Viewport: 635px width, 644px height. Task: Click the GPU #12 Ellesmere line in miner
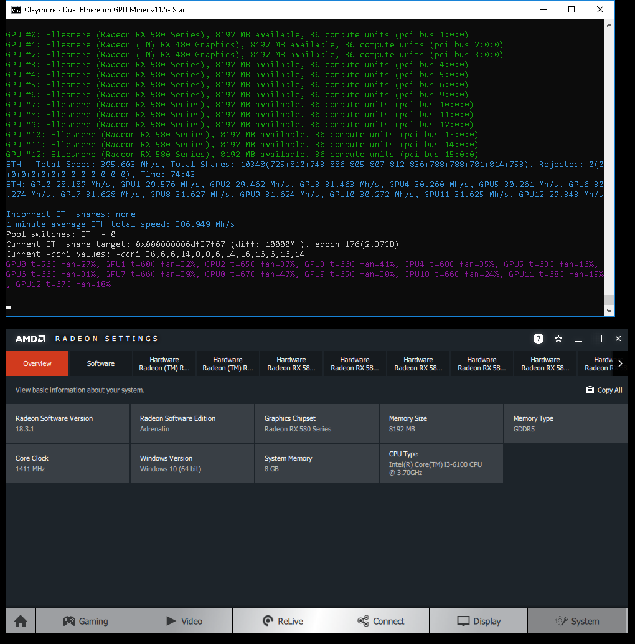coord(242,155)
